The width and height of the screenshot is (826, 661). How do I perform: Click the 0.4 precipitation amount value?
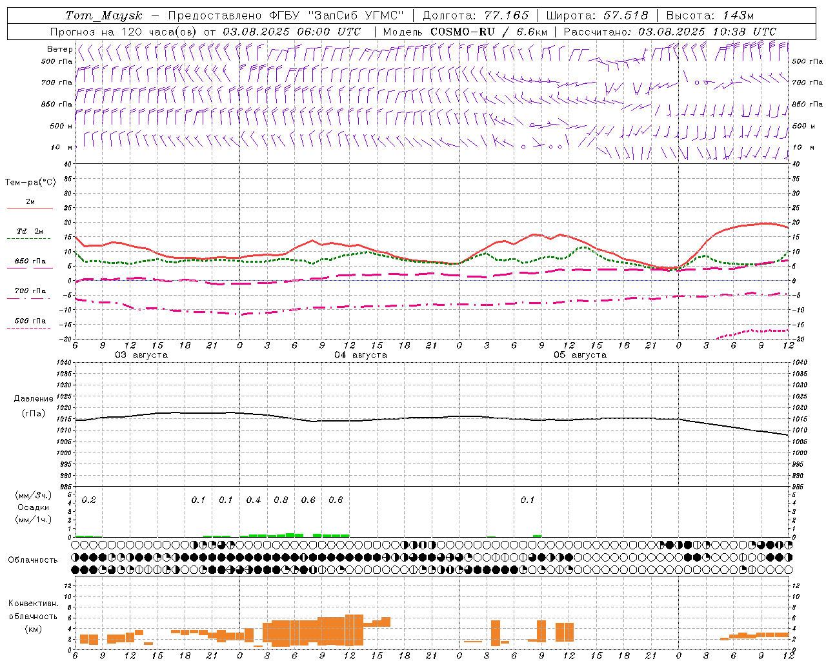click(x=254, y=500)
